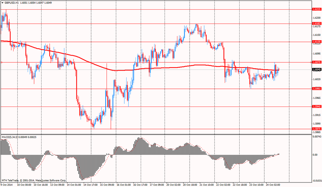This screenshot has width=322, height=187.
Task: Click the 13 Oct 09:00 time label
Action: (57, 185)
